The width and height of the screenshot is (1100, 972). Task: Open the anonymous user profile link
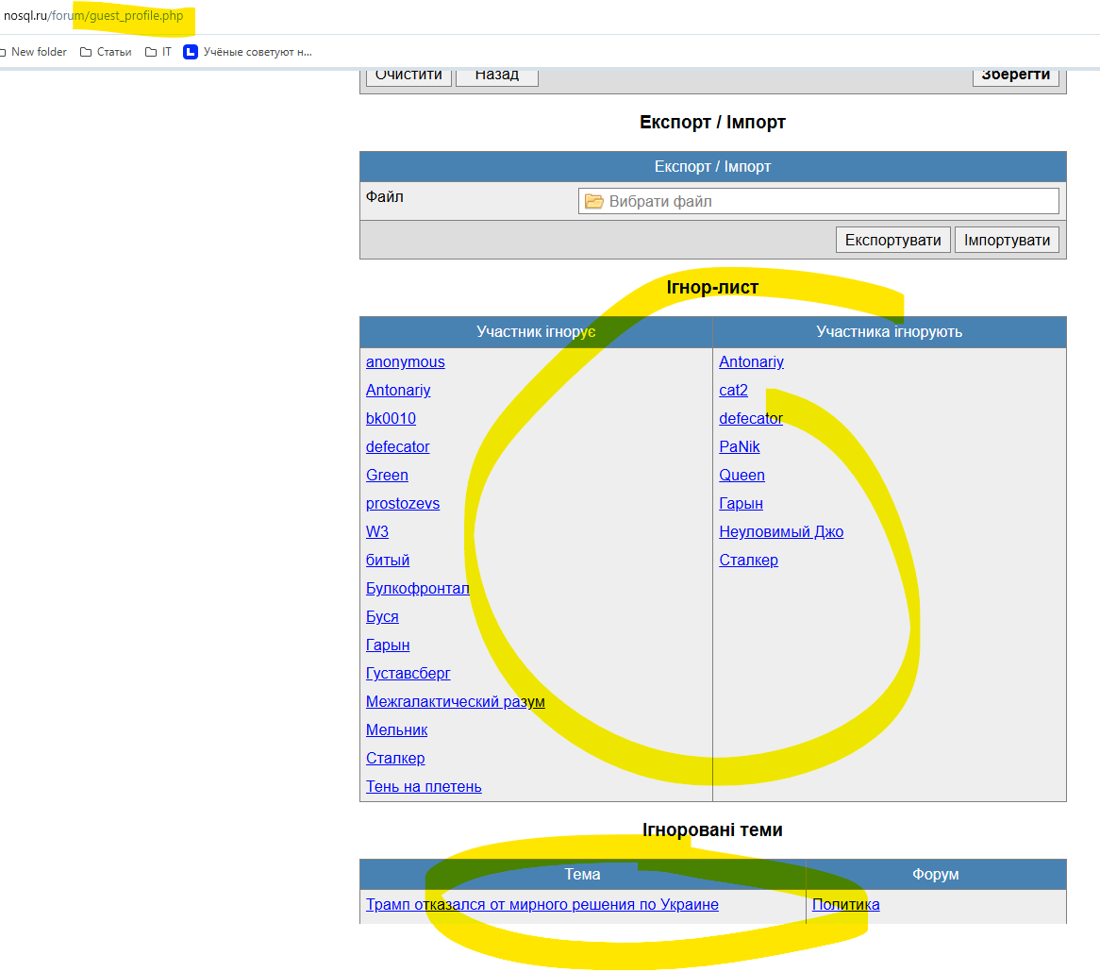(x=405, y=362)
